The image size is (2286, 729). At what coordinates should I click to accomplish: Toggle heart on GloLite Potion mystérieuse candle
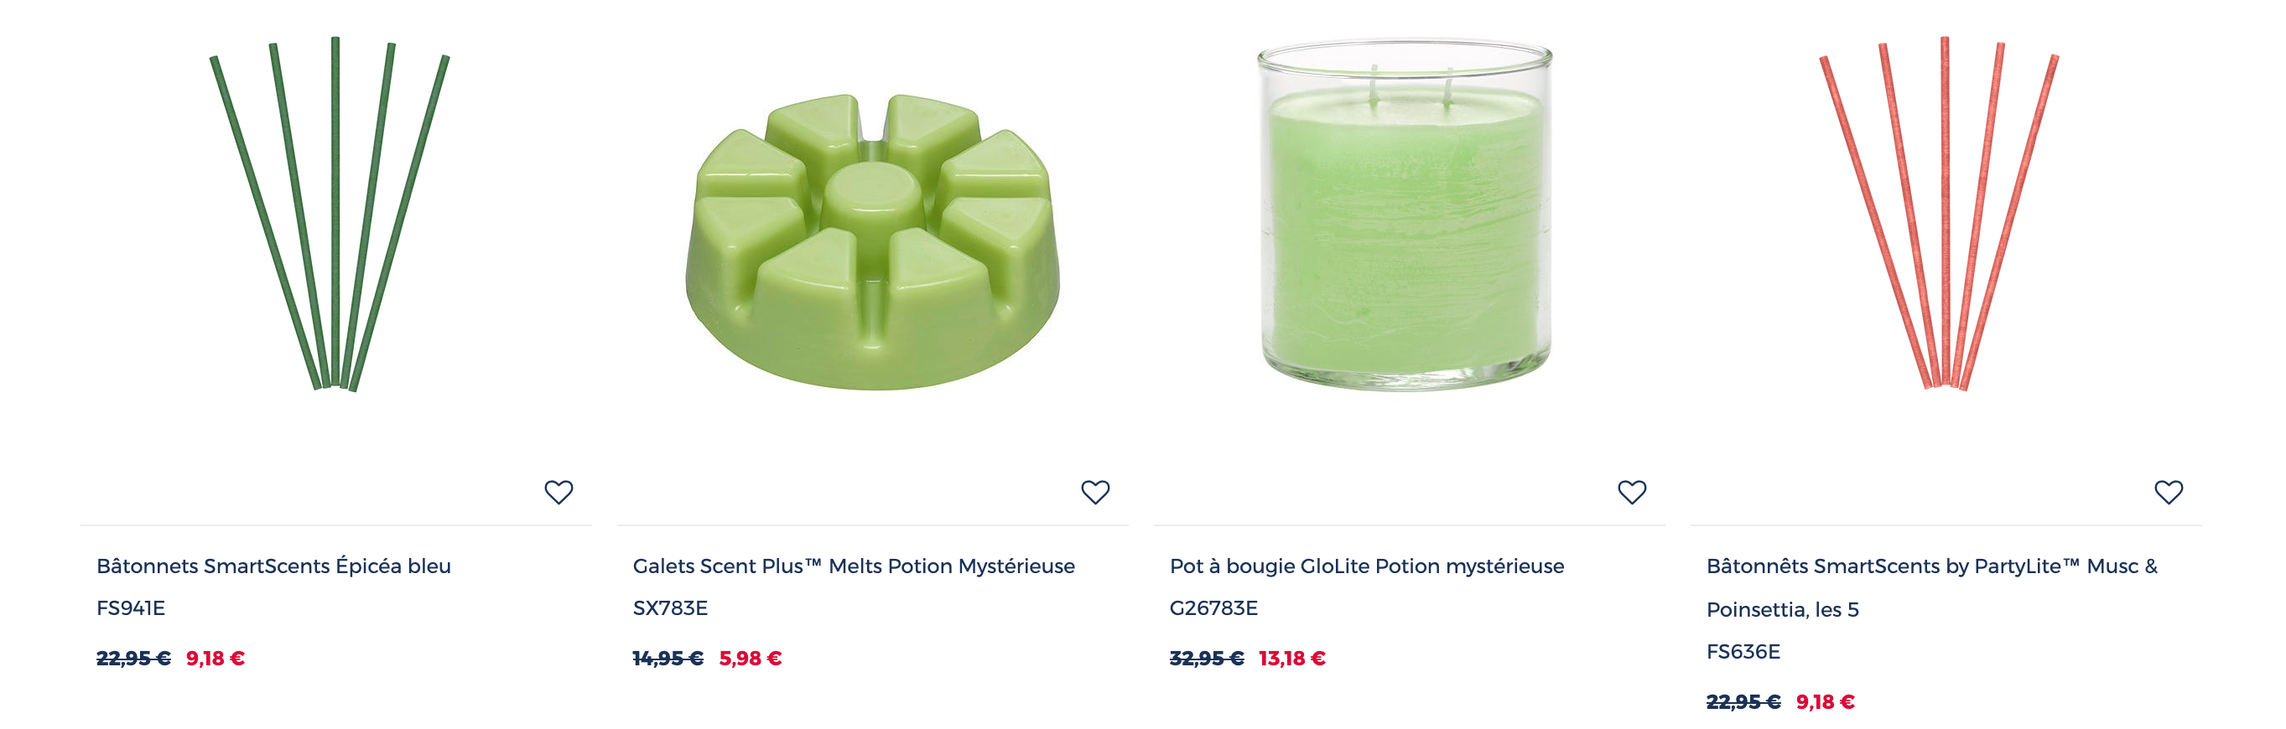1632,492
